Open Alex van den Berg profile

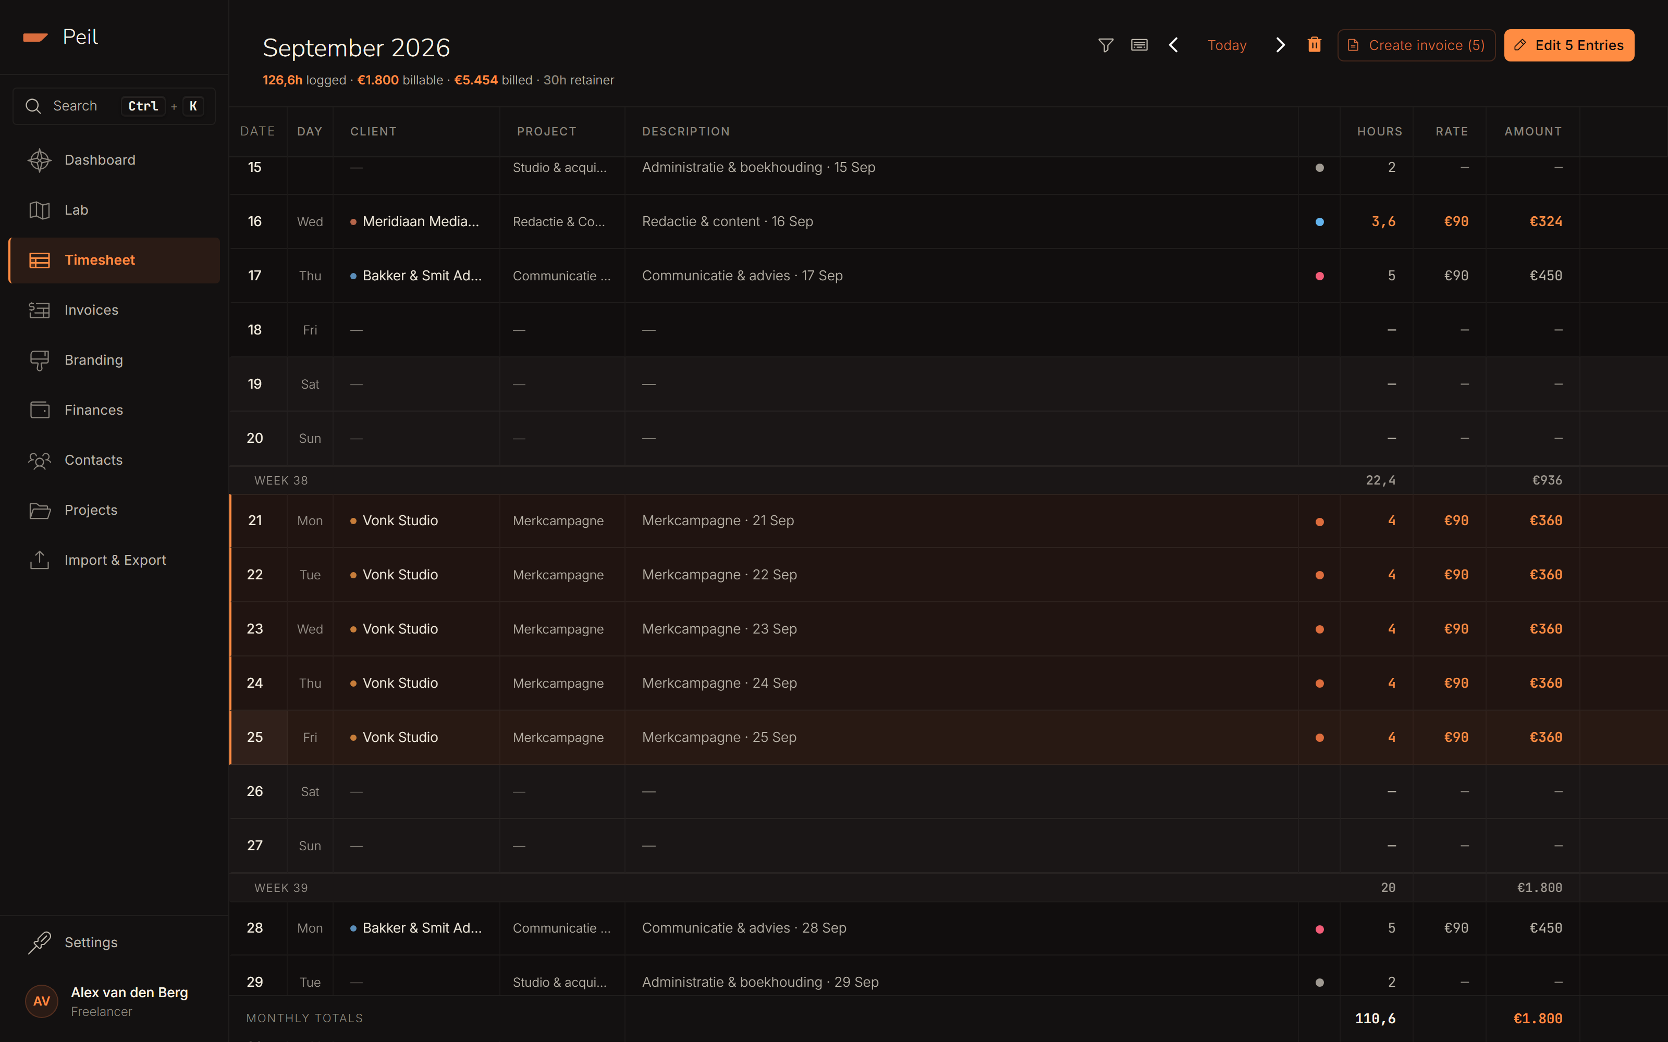click(x=114, y=1001)
